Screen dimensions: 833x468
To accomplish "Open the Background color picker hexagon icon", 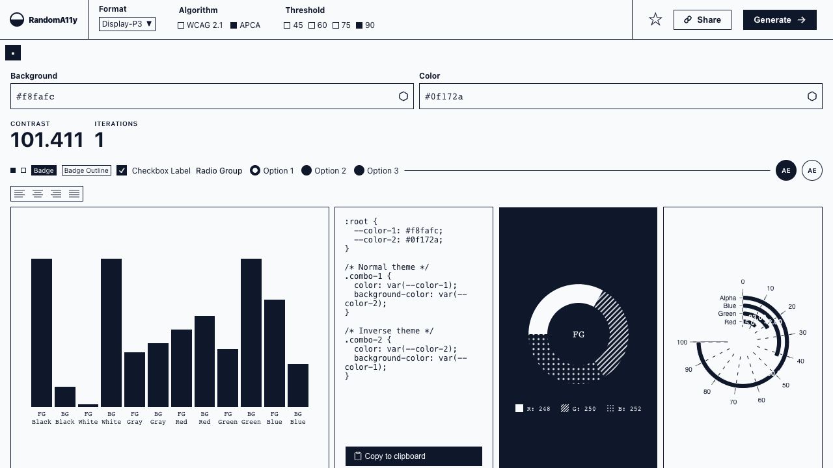I will 403,96.
